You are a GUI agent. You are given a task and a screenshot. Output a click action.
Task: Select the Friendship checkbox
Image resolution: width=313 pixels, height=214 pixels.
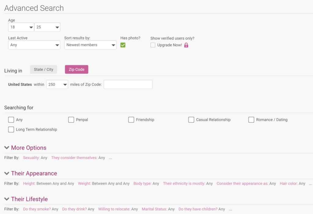coord(131,120)
